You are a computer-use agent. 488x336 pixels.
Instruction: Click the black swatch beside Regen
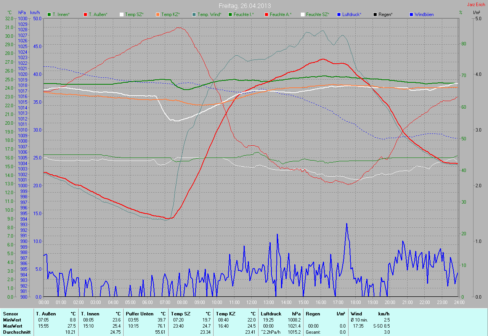pos(375,14)
